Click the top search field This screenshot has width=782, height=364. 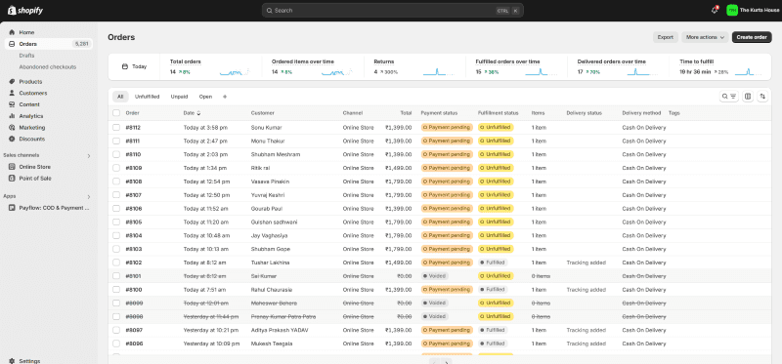pyautogui.click(x=393, y=10)
